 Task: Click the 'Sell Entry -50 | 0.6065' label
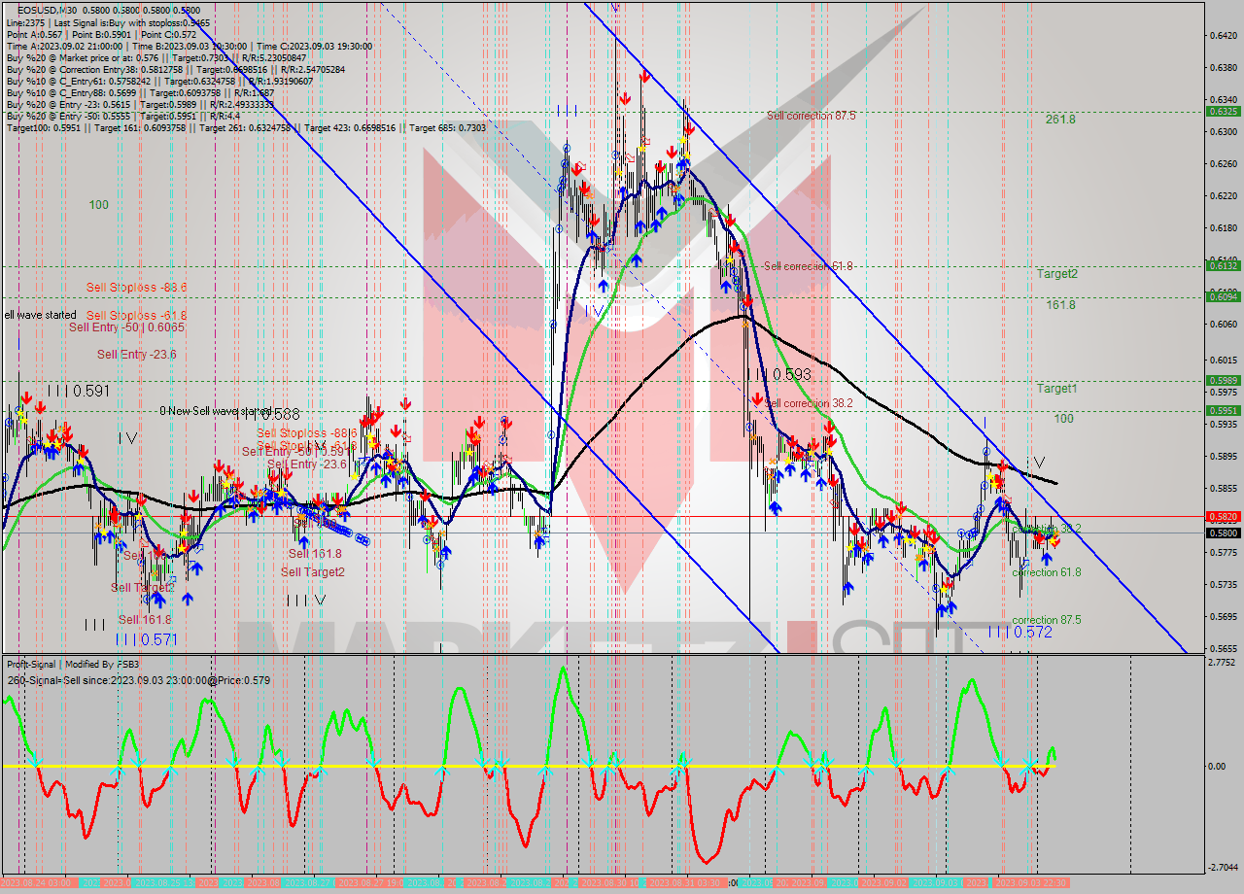126,327
